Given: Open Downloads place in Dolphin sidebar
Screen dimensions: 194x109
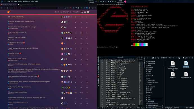Looking at the screenshot, I should point(150,63).
